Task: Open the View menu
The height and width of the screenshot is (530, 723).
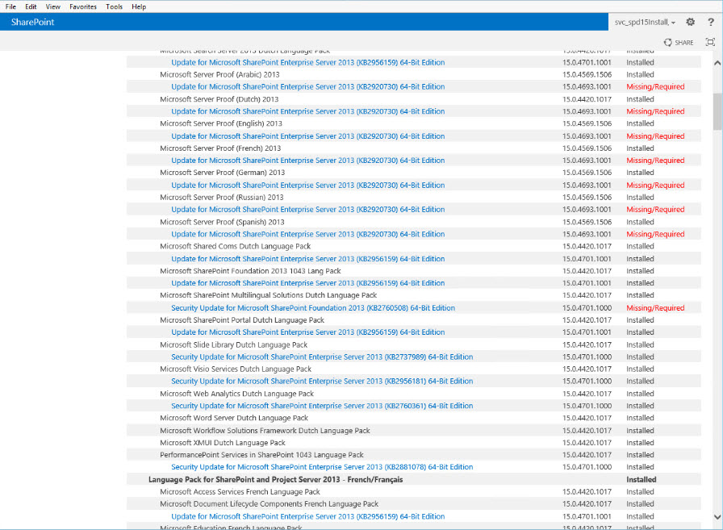Action: click(x=53, y=6)
